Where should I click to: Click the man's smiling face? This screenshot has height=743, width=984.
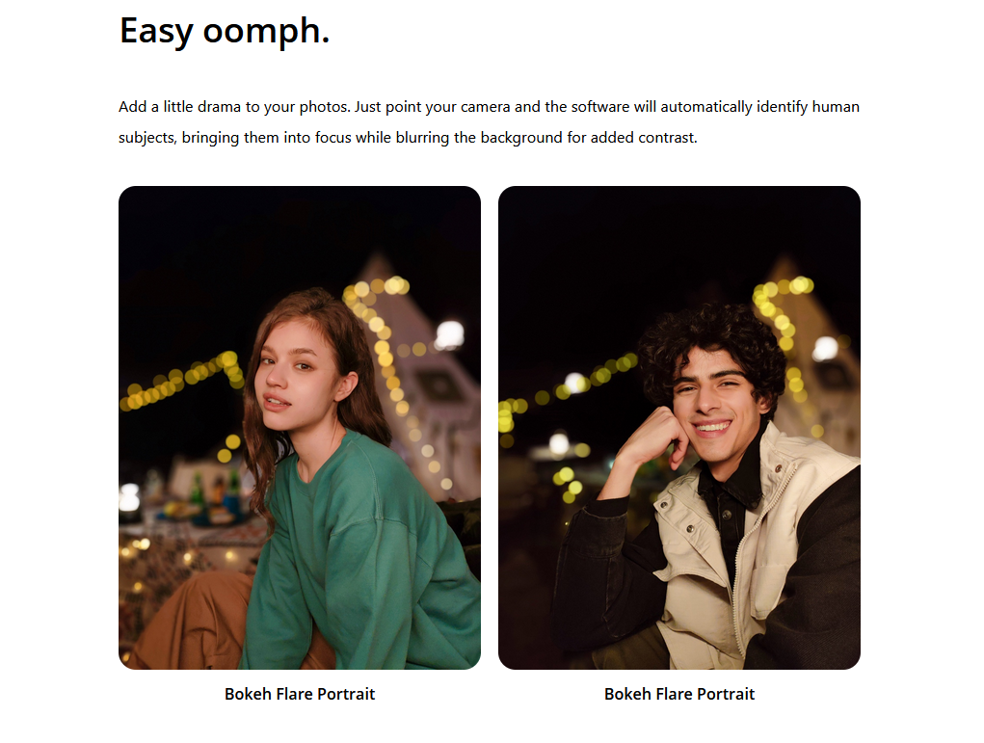tap(715, 402)
